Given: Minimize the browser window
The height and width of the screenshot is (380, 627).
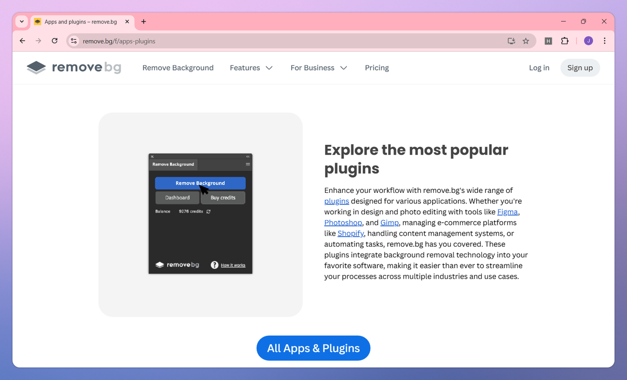Looking at the screenshot, I should [564, 21].
